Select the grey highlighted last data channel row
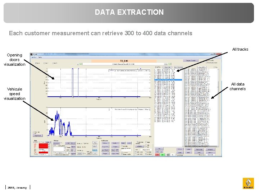 (x=201, y=146)
